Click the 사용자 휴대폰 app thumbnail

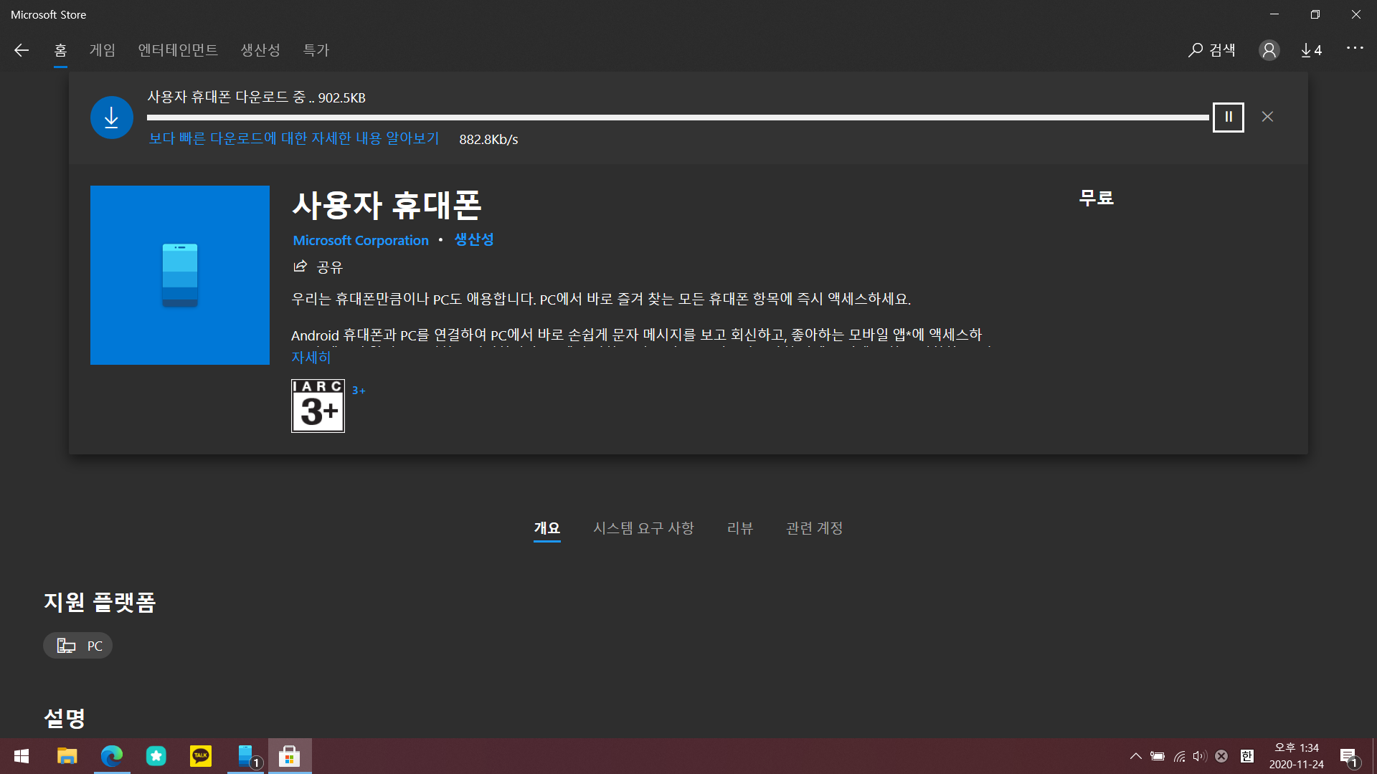180,275
